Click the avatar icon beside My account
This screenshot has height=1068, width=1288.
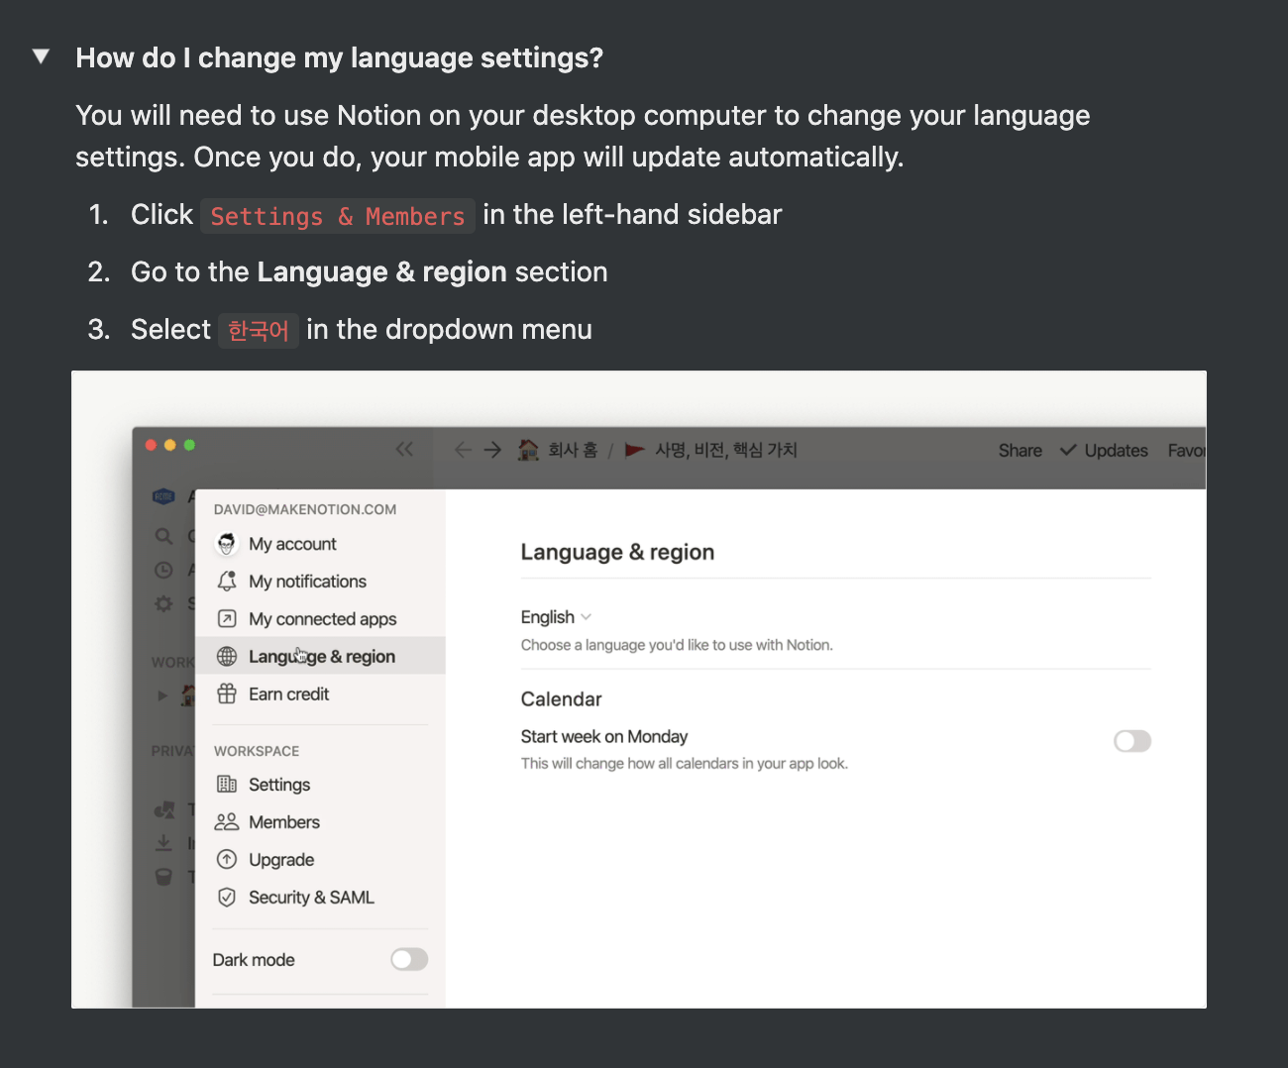[227, 544]
